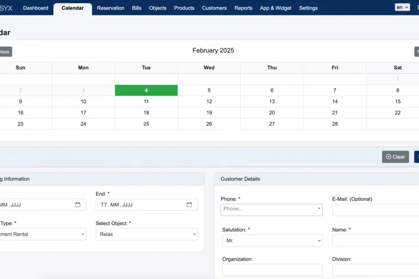Choose day 11 under Tue

146,102
